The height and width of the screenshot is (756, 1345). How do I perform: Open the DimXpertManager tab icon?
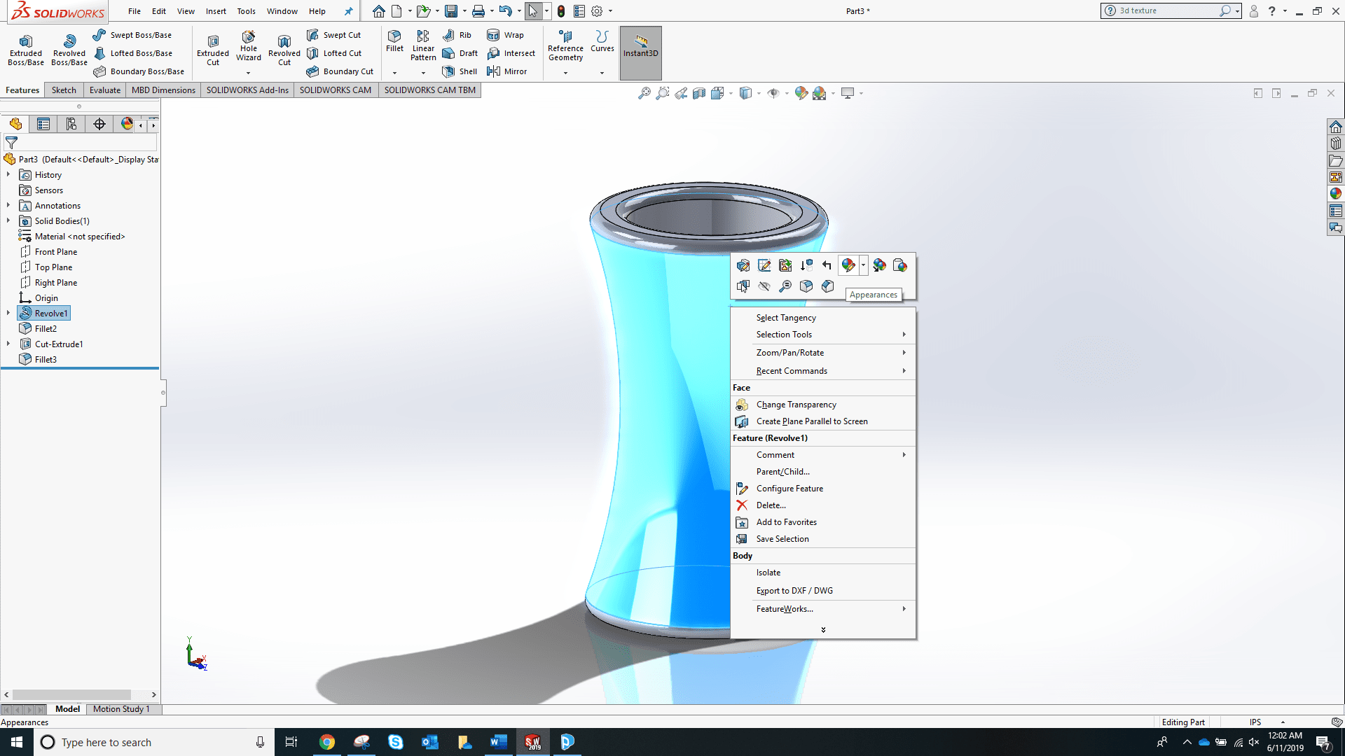[x=99, y=124]
